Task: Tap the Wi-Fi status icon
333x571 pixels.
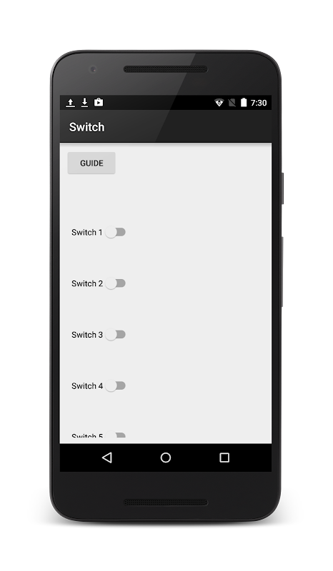Action: tap(219, 103)
